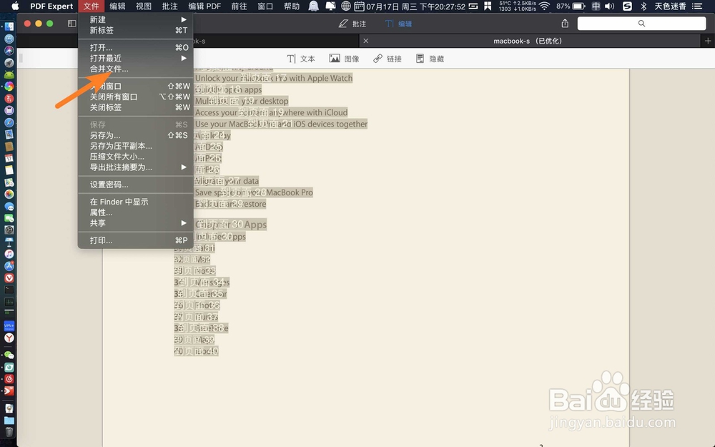Image resolution: width=715 pixels, height=447 pixels.
Task: Select 属性... menu item
Action: point(136,212)
